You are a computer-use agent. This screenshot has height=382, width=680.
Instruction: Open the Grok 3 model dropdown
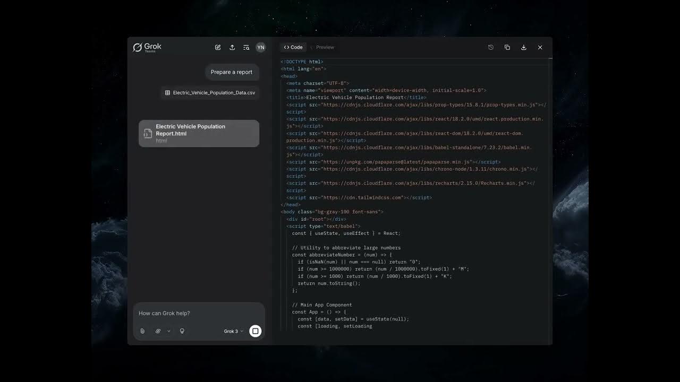click(x=233, y=331)
